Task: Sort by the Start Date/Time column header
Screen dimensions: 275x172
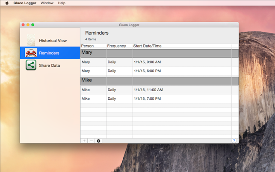Action: tap(182, 46)
